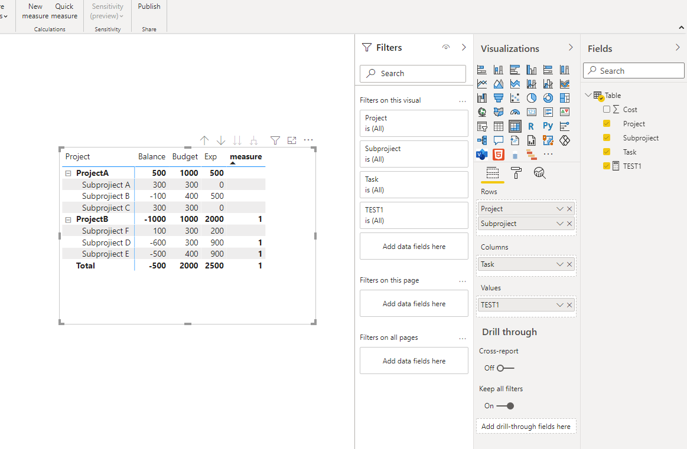The width and height of the screenshot is (687, 449).
Task: Select the globe map visualization
Action: coord(482,112)
